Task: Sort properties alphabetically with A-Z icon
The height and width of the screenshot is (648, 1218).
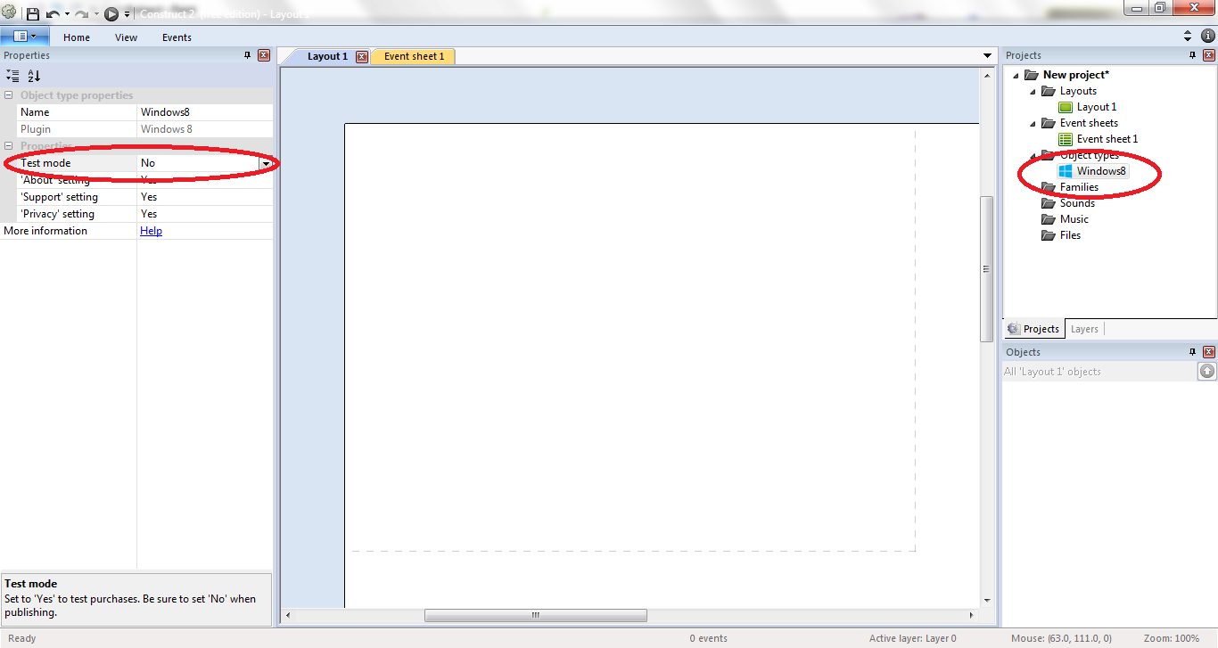Action: coord(34,77)
